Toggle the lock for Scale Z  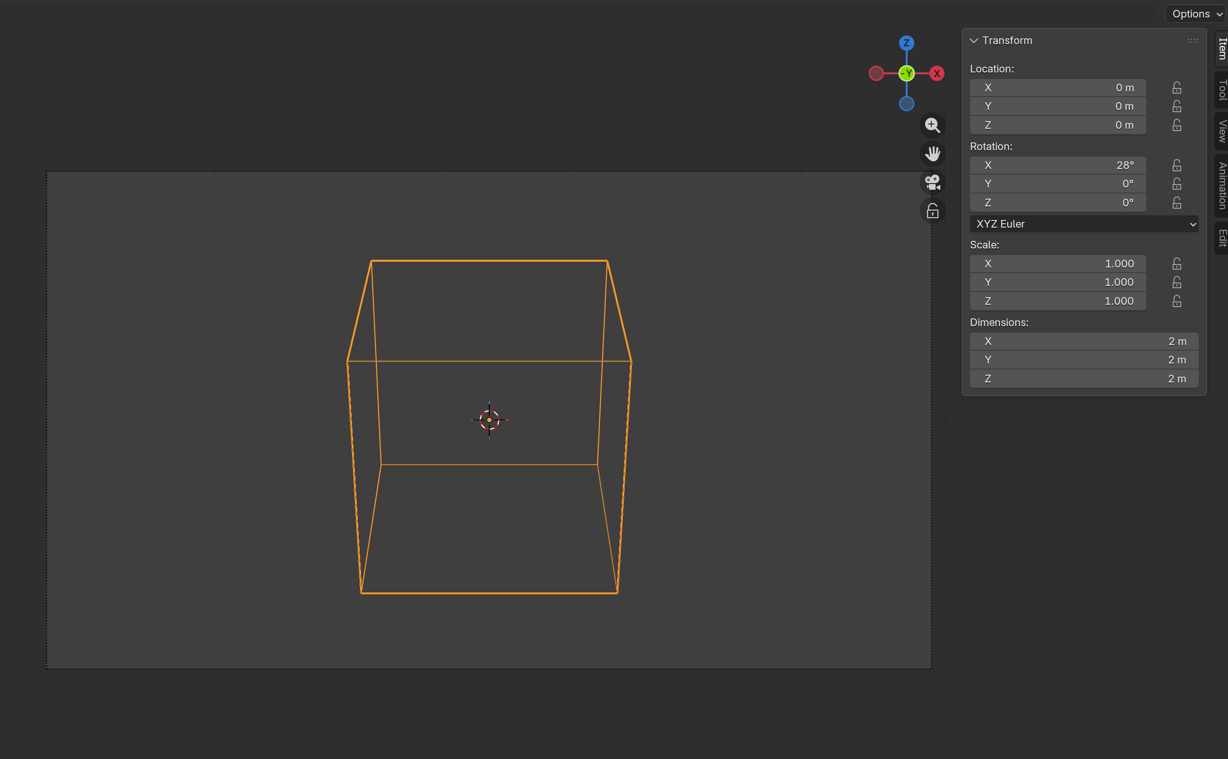pyautogui.click(x=1176, y=301)
